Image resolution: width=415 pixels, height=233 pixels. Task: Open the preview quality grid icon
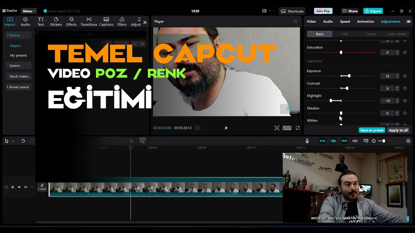[197, 128]
